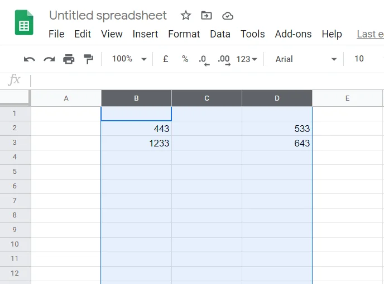Viewport: 384px width, 284px height.
Task: Undo the last action
Action: click(29, 59)
